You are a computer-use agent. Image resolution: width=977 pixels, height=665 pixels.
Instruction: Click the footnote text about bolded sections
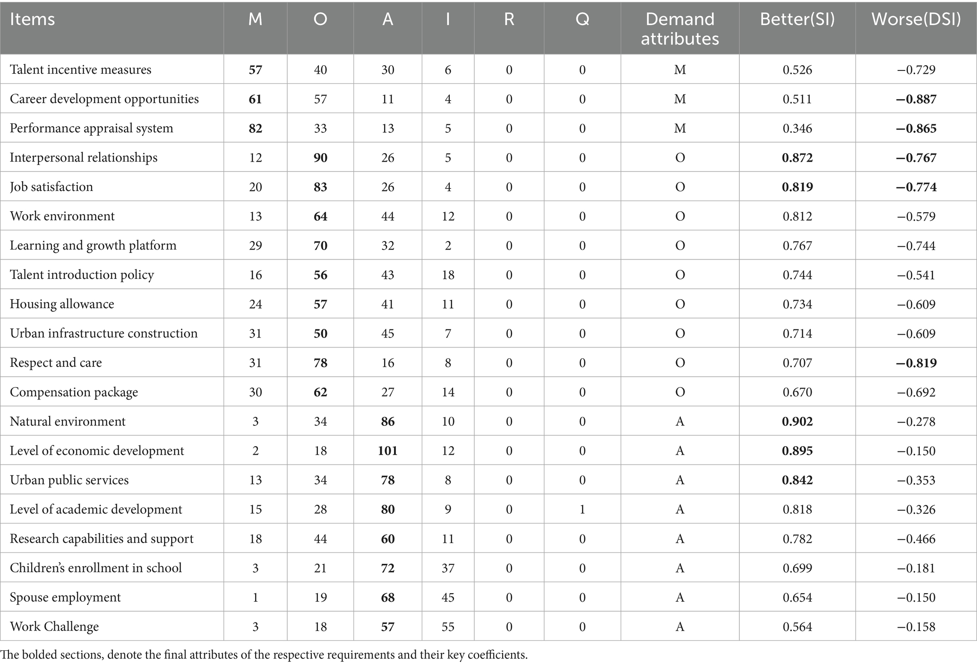tap(264, 655)
